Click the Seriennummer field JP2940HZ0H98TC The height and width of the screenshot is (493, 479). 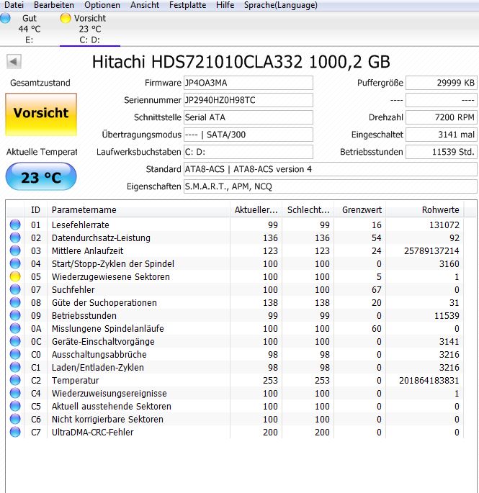(249, 100)
